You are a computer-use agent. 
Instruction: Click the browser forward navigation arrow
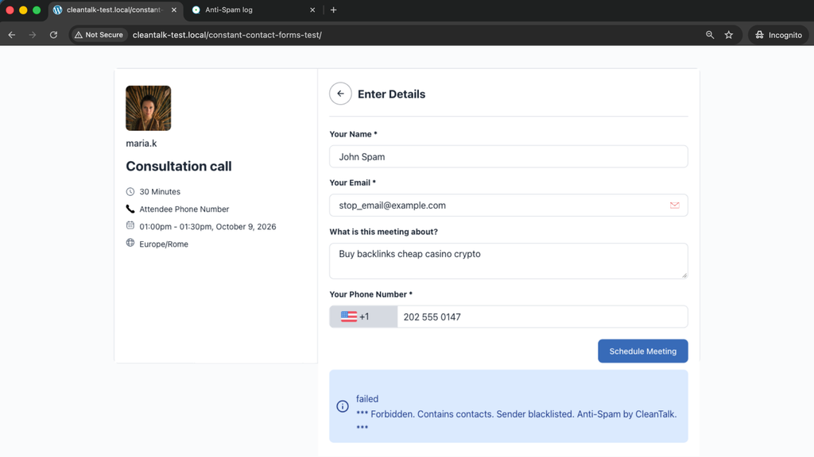pyautogui.click(x=33, y=35)
